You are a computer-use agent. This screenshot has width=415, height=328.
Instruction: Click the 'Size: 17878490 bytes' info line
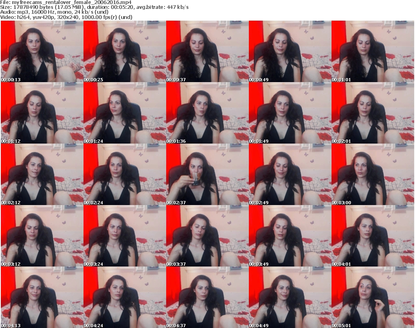(94, 7)
